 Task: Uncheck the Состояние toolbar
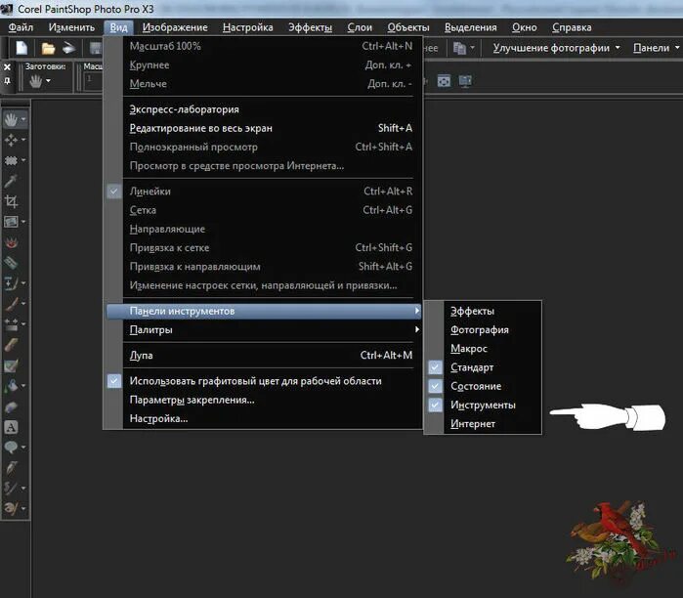coord(435,386)
